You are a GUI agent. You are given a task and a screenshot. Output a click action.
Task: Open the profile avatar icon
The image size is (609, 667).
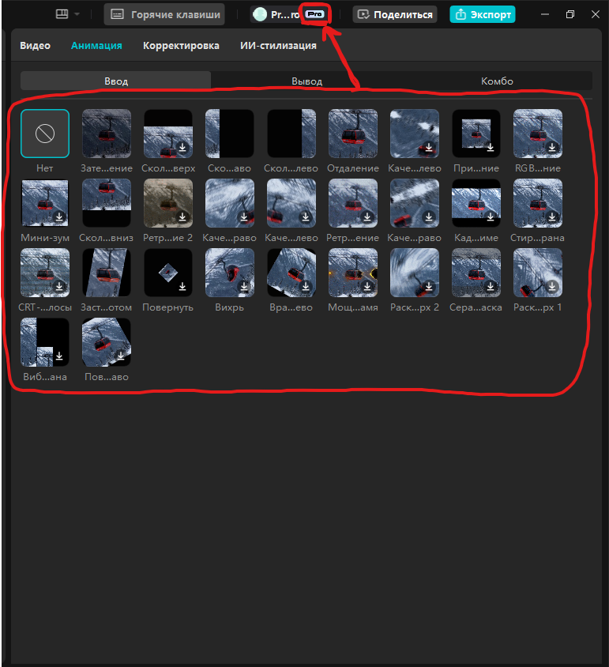pyautogui.click(x=259, y=14)
